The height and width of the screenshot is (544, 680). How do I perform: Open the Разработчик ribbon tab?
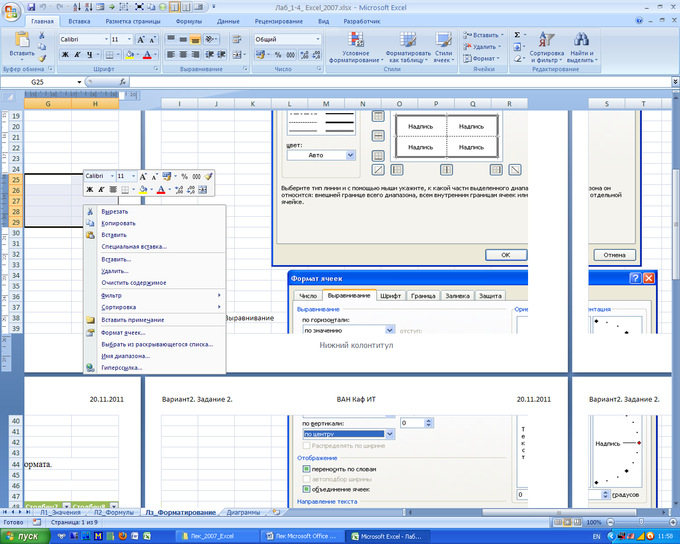tap(362, 21)
